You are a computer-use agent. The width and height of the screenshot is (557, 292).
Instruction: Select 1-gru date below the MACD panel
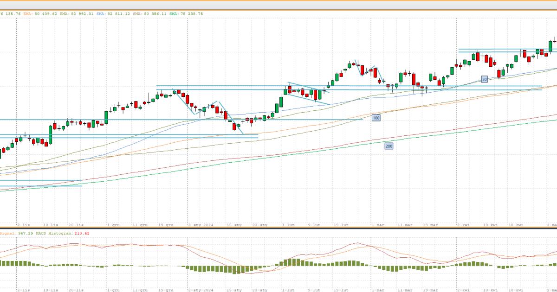point(113,290)
